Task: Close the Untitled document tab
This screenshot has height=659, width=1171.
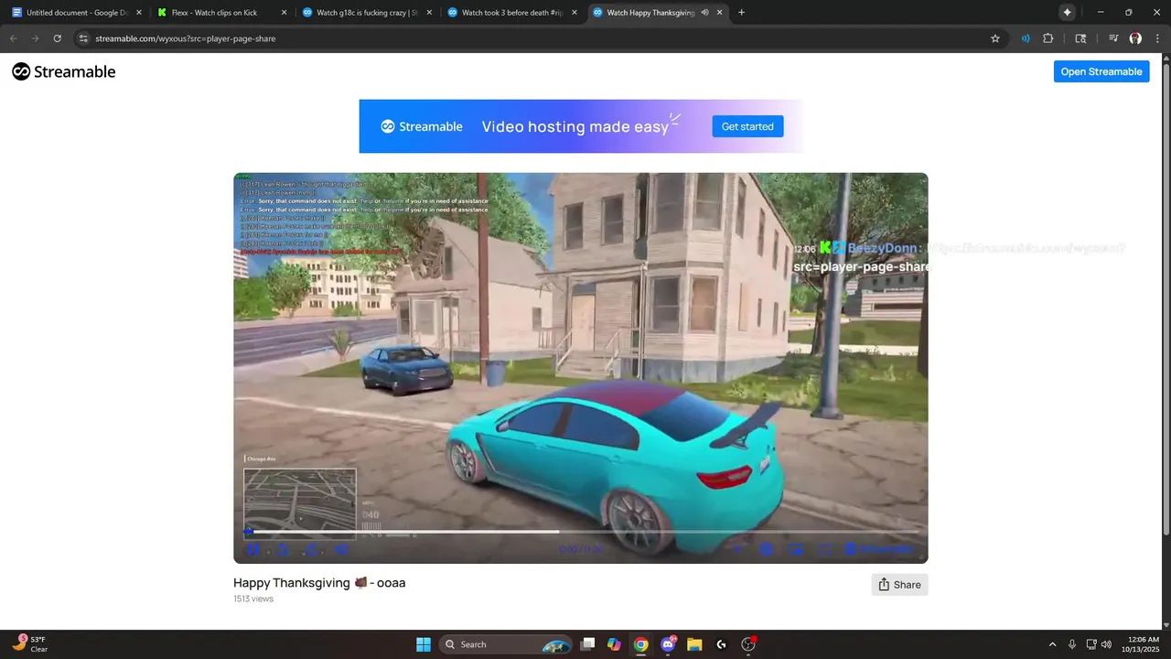Action: click(139, 13)
